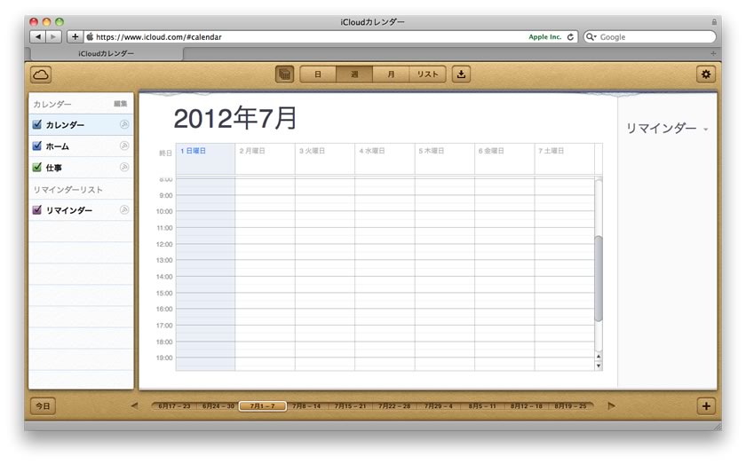Jump to week 7月22 – 28
This screenshot has width=746, height=464.
click(394, 406)
